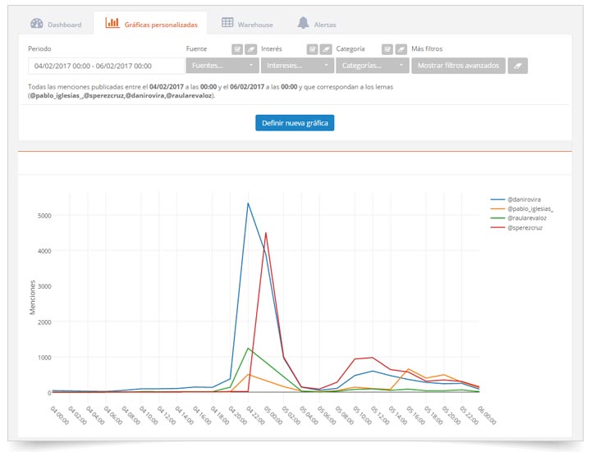Click the edit icon next to Fuente
591x452 pixels.
(236, 49)
